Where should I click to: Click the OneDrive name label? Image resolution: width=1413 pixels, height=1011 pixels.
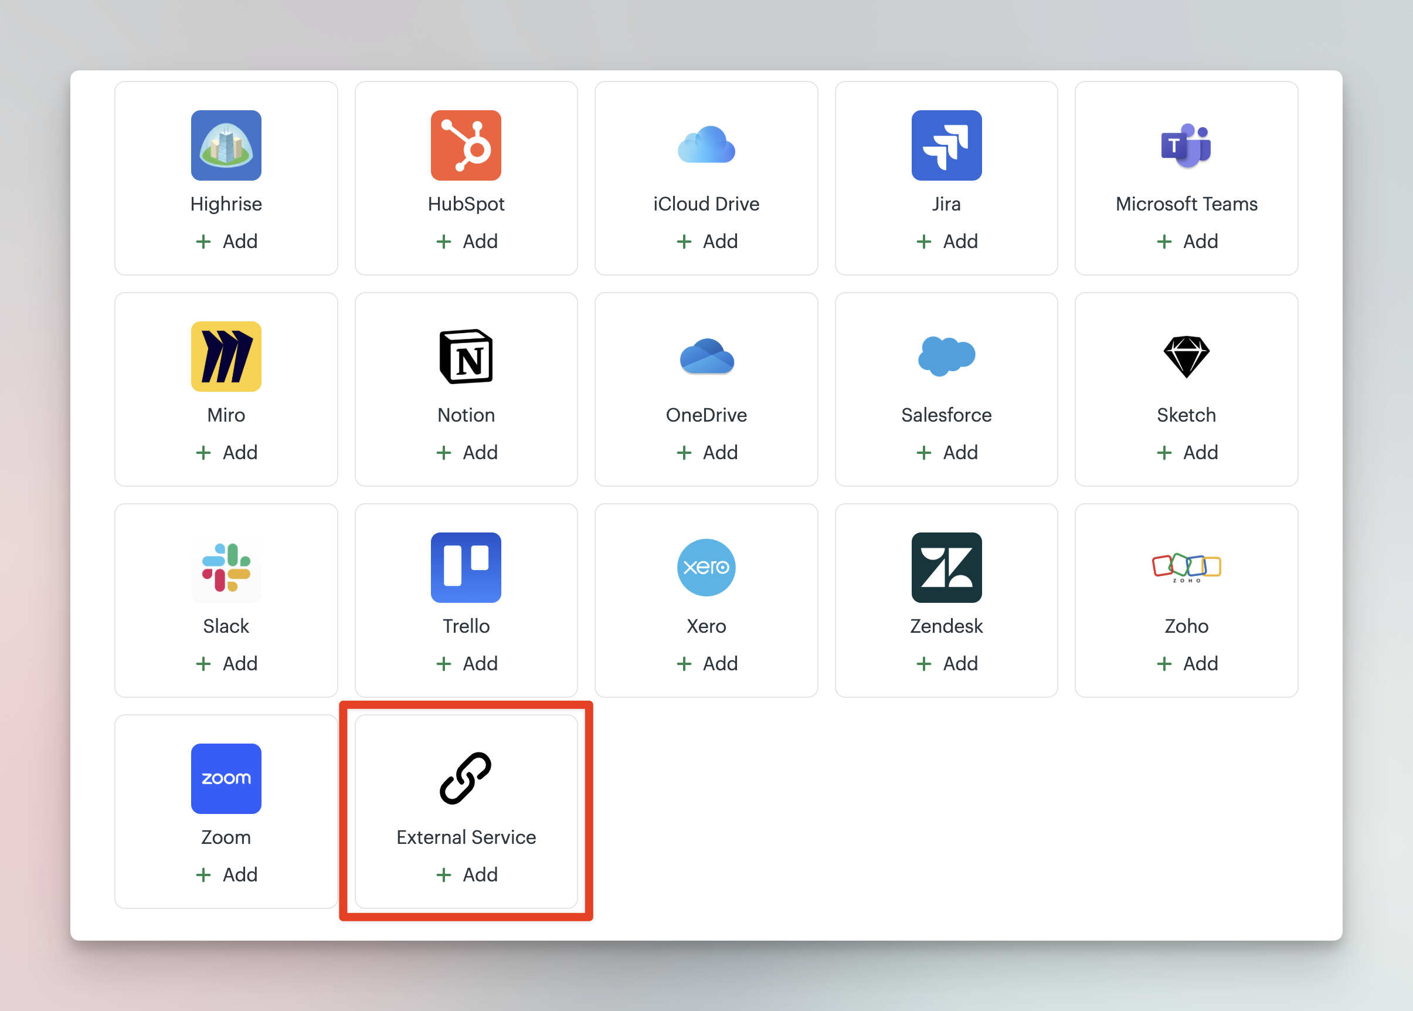[706, 415]
